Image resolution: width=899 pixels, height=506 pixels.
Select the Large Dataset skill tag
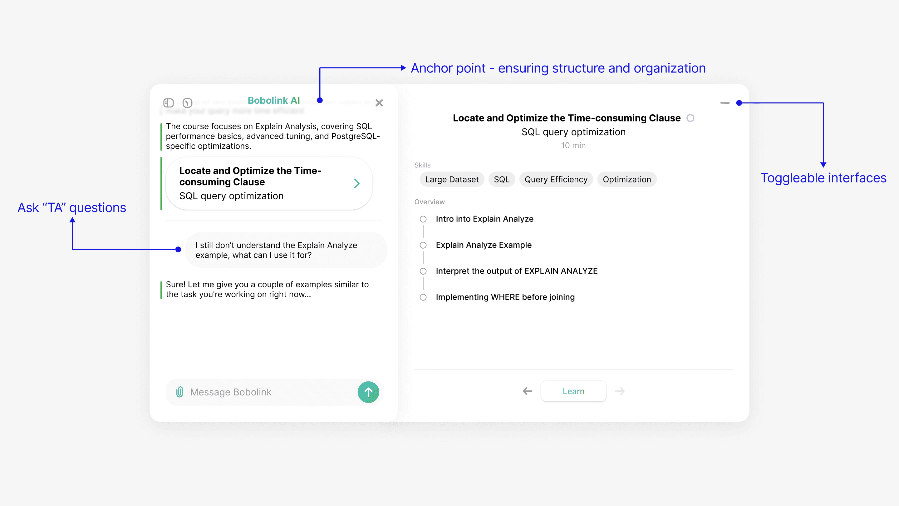pyautogui.click(x=452, y=180)
